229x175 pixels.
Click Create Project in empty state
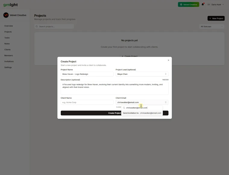click(129, 56)
